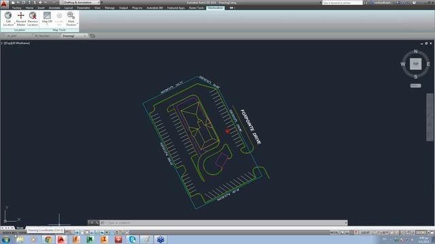435x244 pixels.
Task: Click the new drawing tab icon
Action: (x=92, y=36)
